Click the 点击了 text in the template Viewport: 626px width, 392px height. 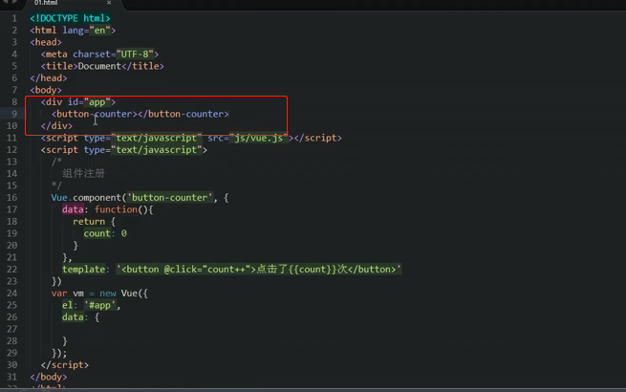point(271,270)
